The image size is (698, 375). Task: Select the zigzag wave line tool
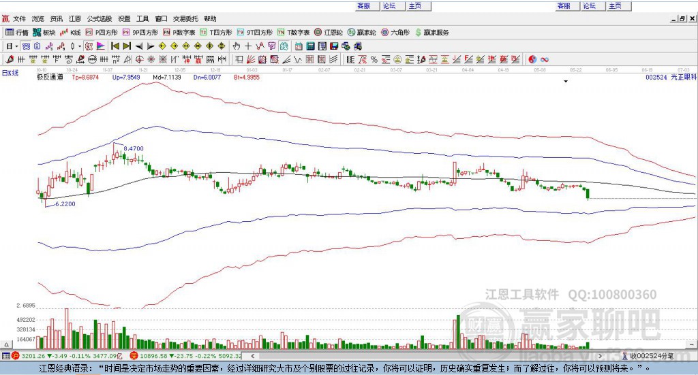pos(297,59)
